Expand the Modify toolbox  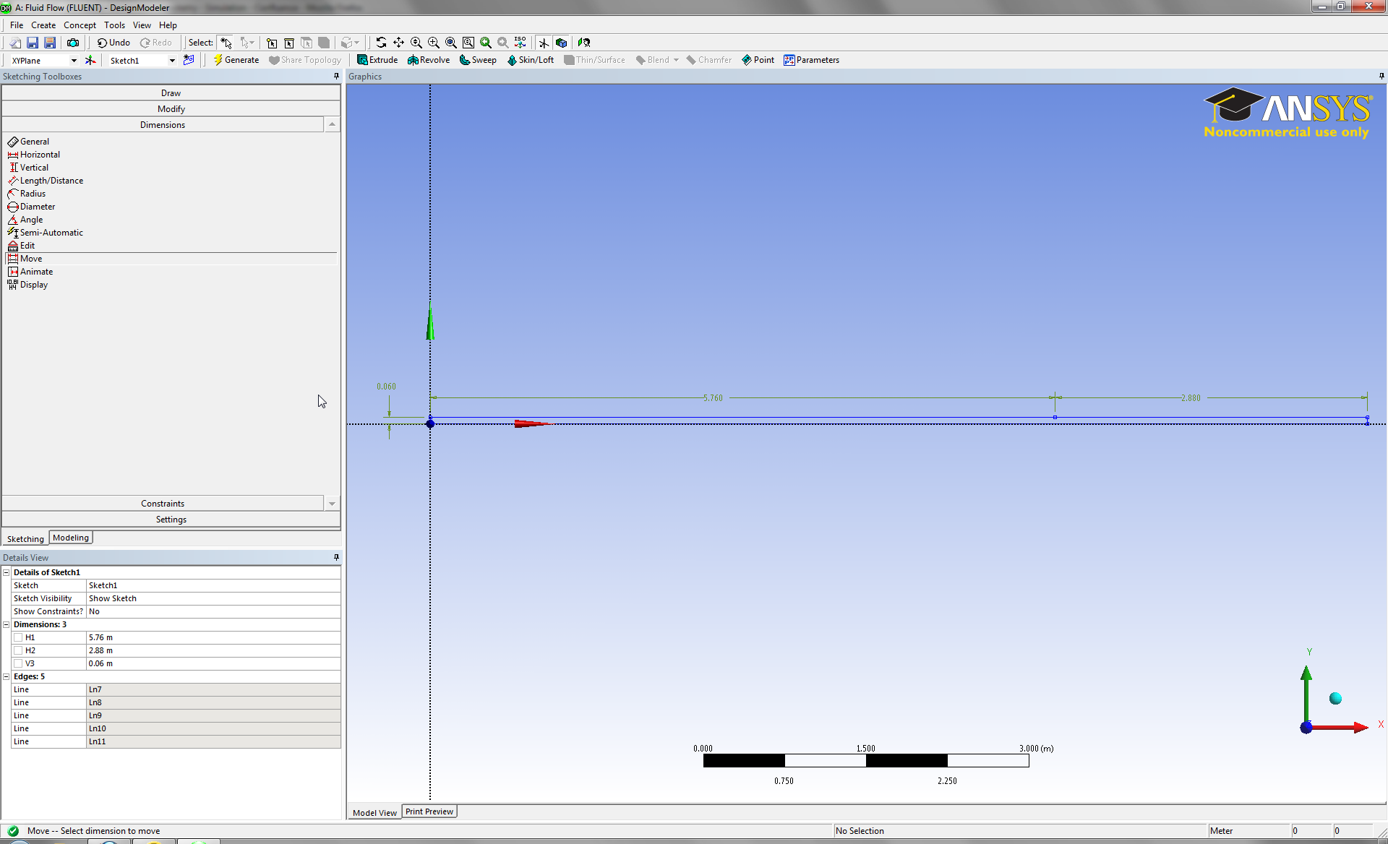[x=171, y=109]
